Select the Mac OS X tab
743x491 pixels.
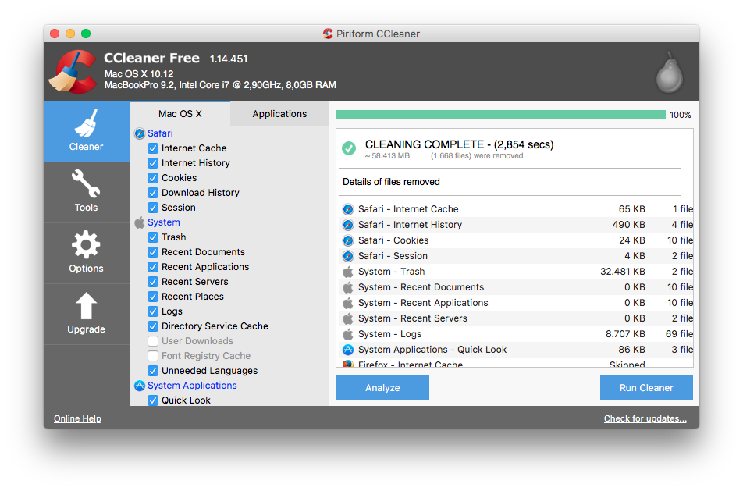click(x=180, y=114)
